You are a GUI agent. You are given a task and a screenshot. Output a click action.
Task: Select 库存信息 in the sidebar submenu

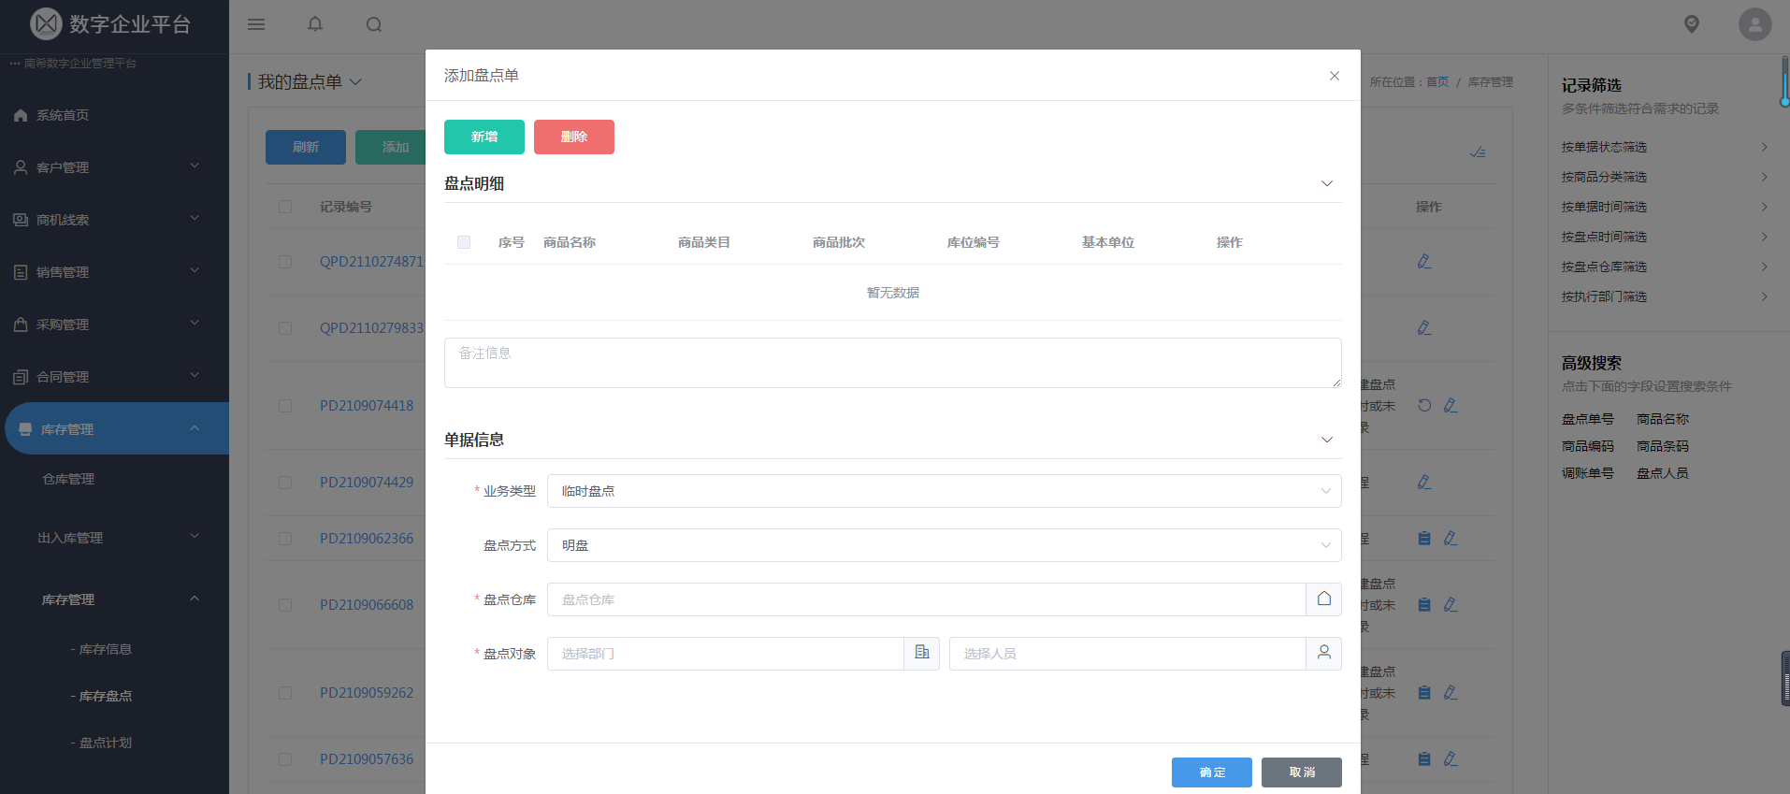105,649
